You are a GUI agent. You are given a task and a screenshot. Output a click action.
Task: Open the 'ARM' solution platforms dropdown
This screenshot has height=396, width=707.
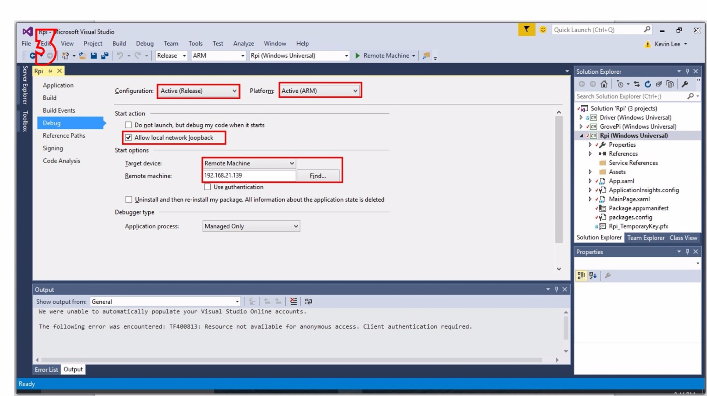click(x=218, y=56)
